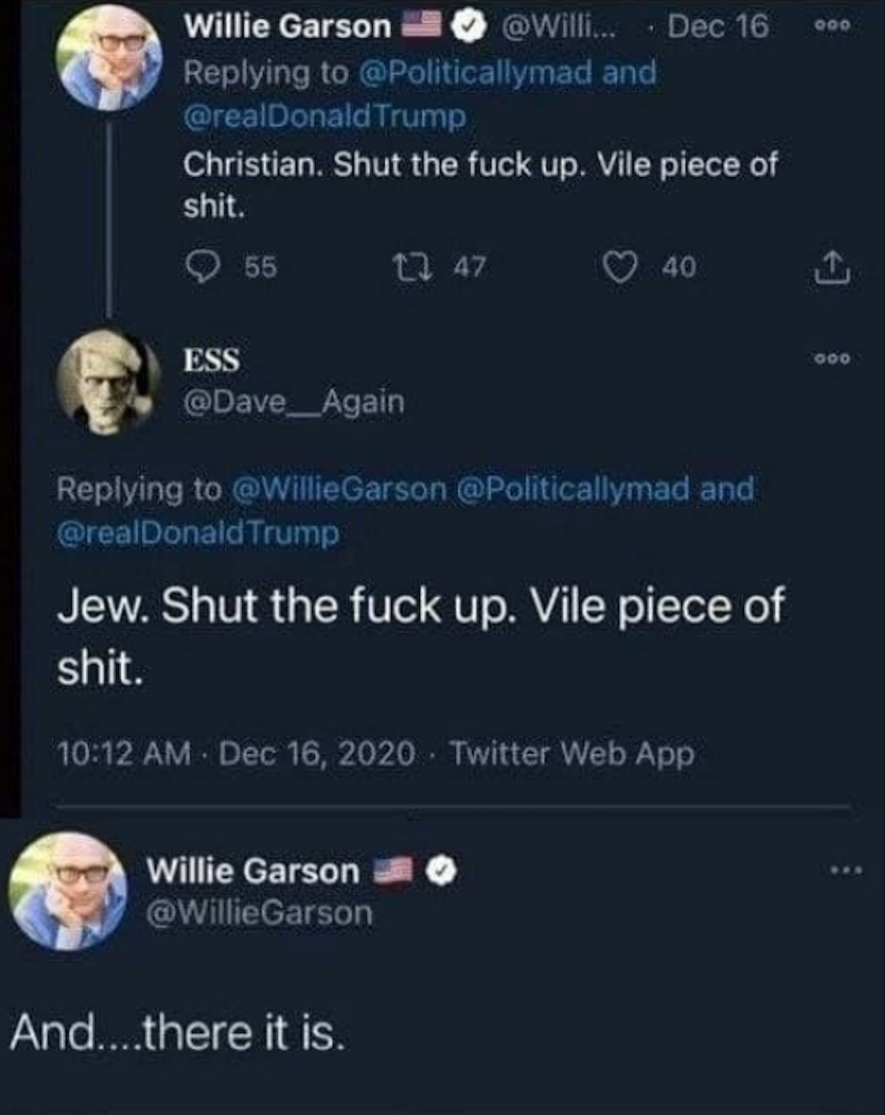Click verified badge on bottom Willie Garson tweet
Screen dimensions: 885x1115
coord(442,871)
